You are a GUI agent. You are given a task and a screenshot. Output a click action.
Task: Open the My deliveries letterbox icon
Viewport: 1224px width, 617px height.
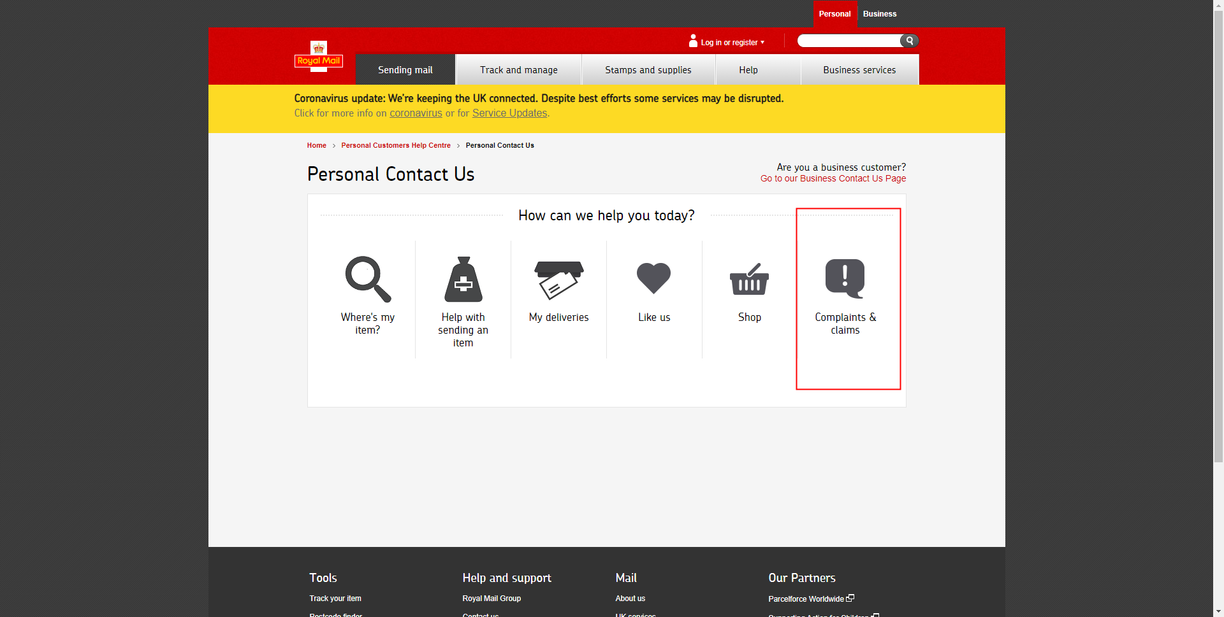(x=558, y=280)
